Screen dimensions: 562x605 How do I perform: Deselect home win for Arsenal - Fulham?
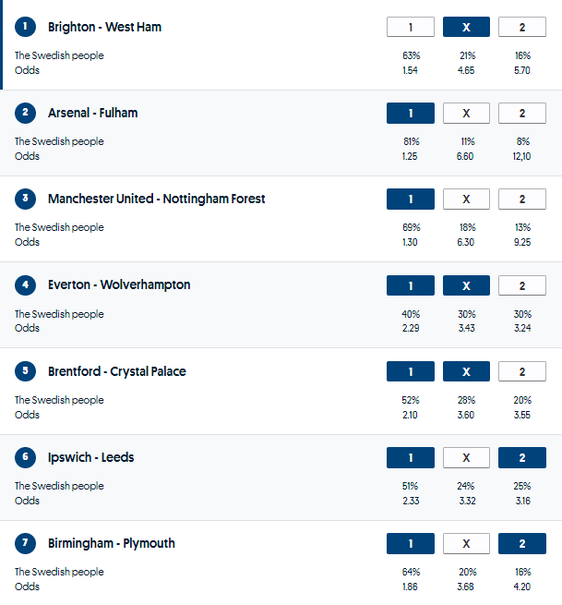[411, 113]
